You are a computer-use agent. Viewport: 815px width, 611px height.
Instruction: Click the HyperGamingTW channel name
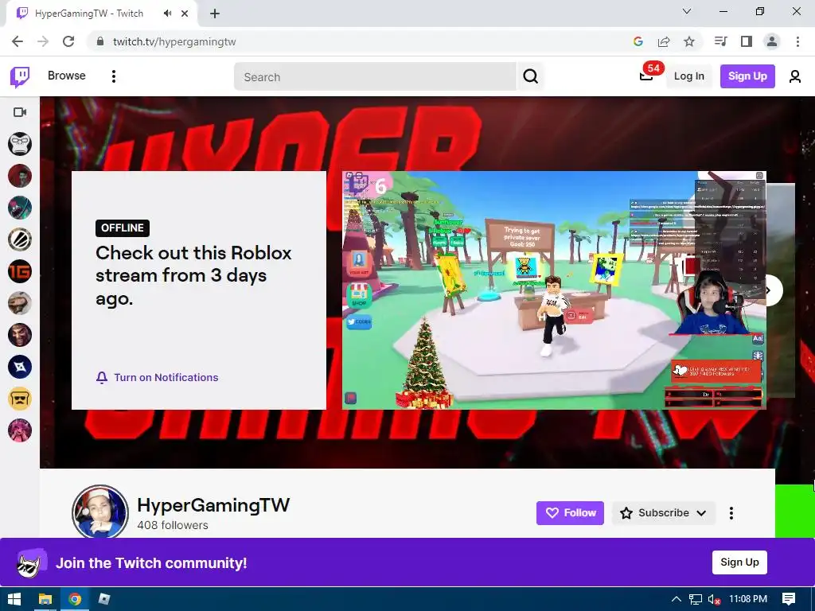tap(213, 505)
